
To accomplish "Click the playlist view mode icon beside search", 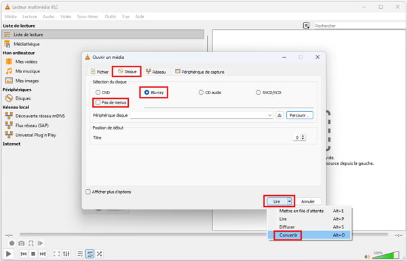I will point(307,26).
